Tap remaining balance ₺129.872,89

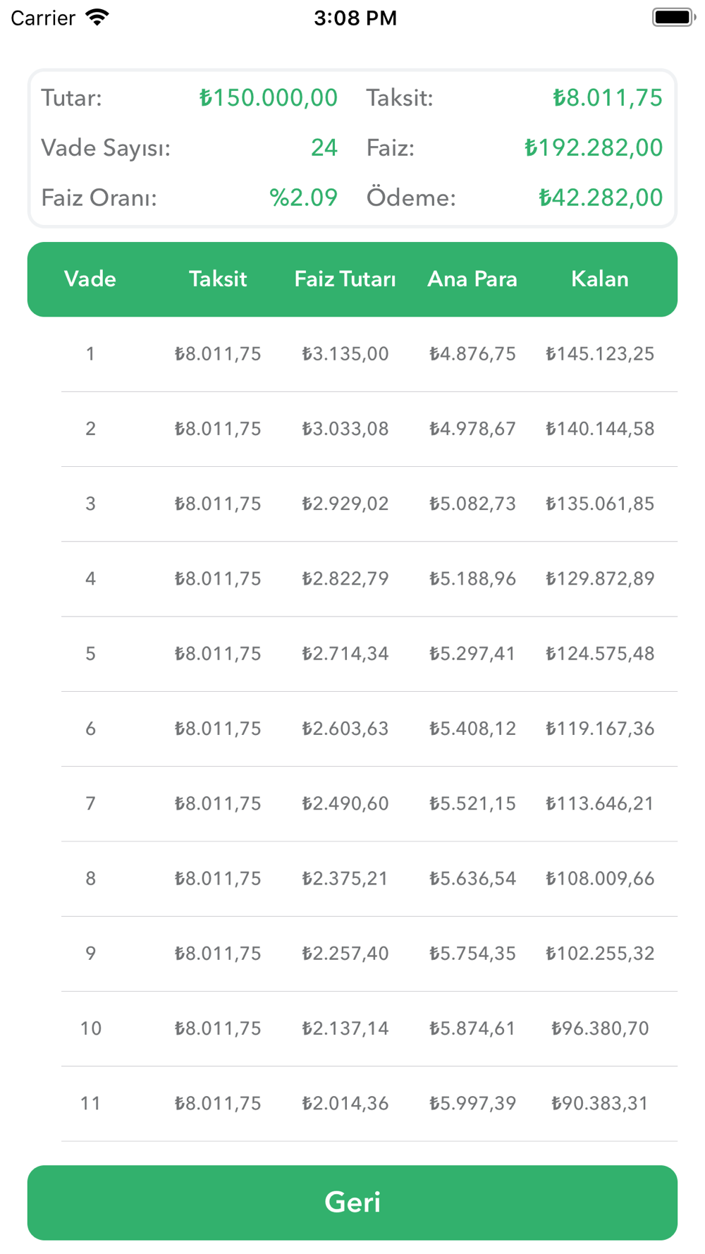pyautogui.click(x=600, y=579)
